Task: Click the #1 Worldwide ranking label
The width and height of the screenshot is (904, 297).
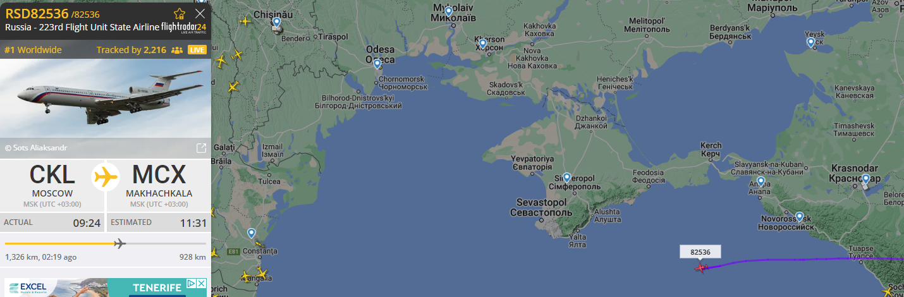Action: click(33, 50)
